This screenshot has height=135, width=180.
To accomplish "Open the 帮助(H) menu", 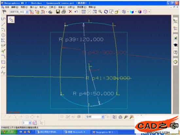I will pyautogui.click(x=92, y=7).
